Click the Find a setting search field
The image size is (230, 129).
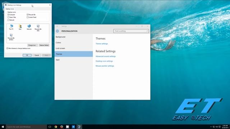pyautogui.click(x=131, y=31)
